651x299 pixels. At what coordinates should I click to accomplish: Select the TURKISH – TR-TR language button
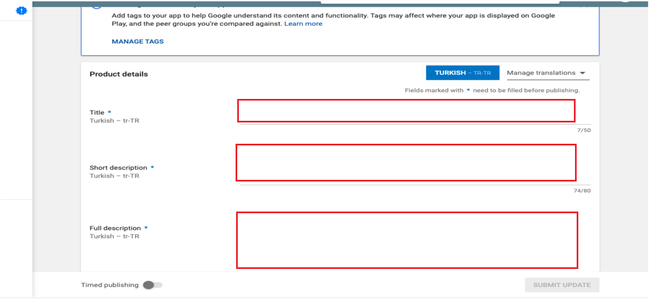[462, 73]
